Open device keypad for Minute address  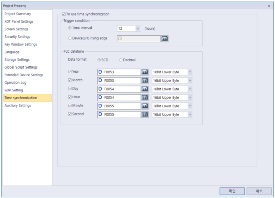click(145, 106)
